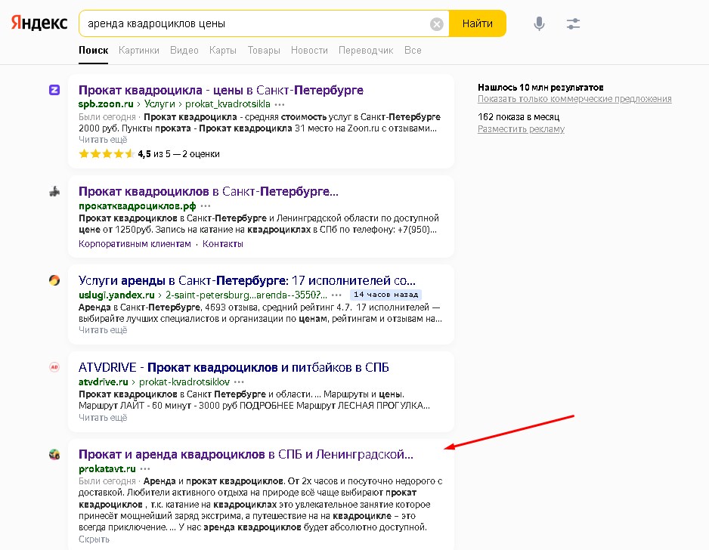
Task: Clear the search query with the X icon
Action: 436,23
